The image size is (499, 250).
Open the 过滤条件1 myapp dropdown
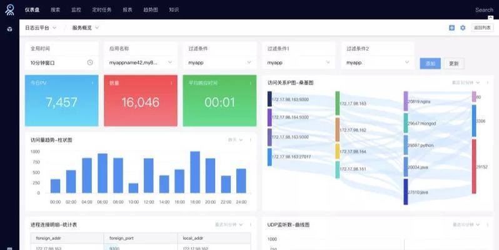pyautogui.click(x=298, y=62)
